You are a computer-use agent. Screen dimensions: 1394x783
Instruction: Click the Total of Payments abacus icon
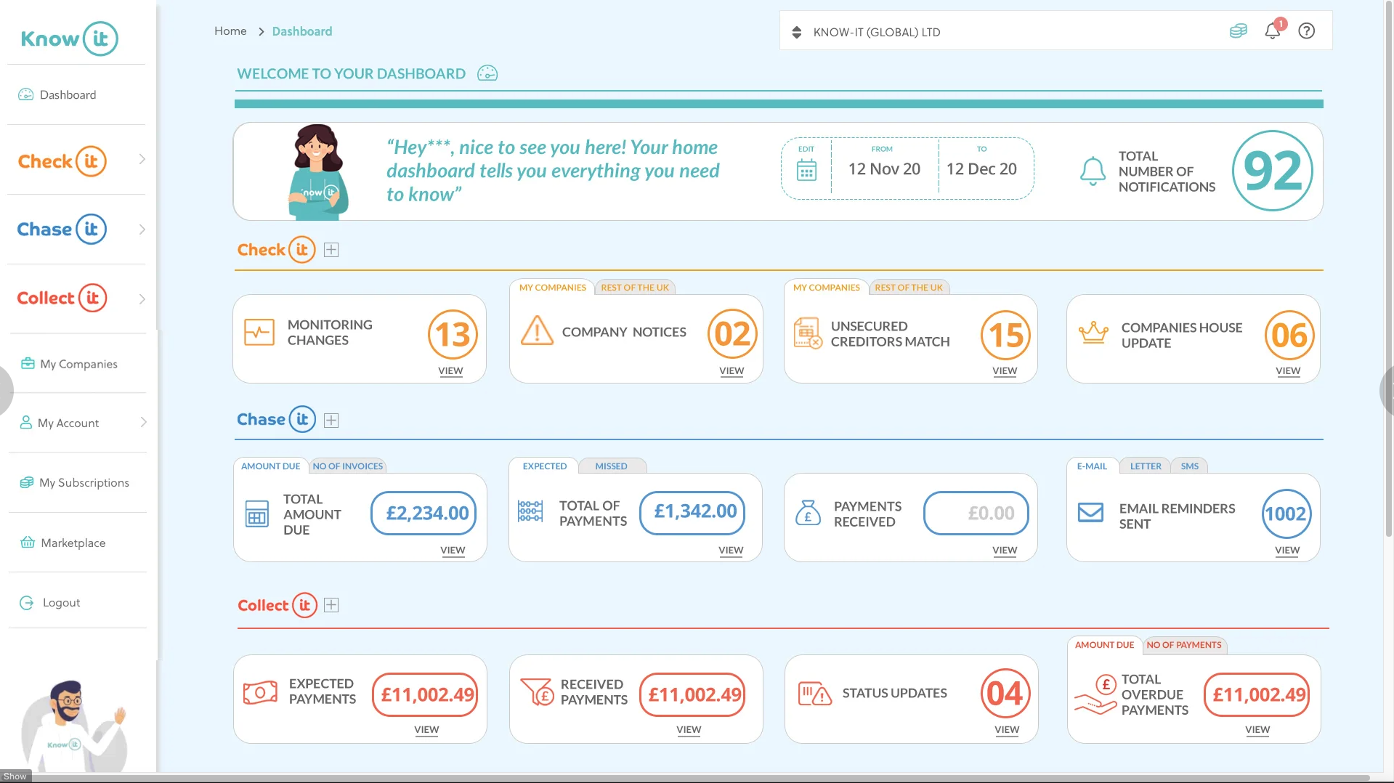point(530,511)
